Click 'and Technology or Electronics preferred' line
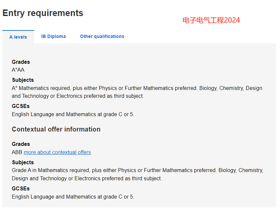278x210 pixels. pos(78,96)
